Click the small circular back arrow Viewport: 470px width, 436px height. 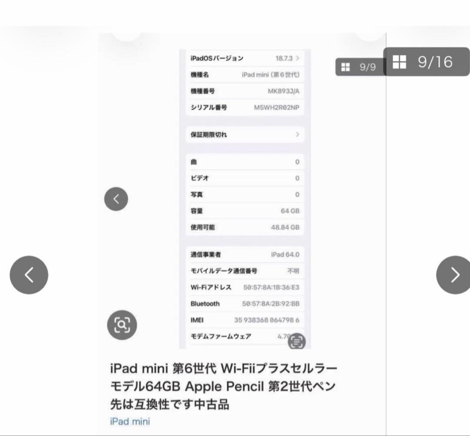point(116,198)
